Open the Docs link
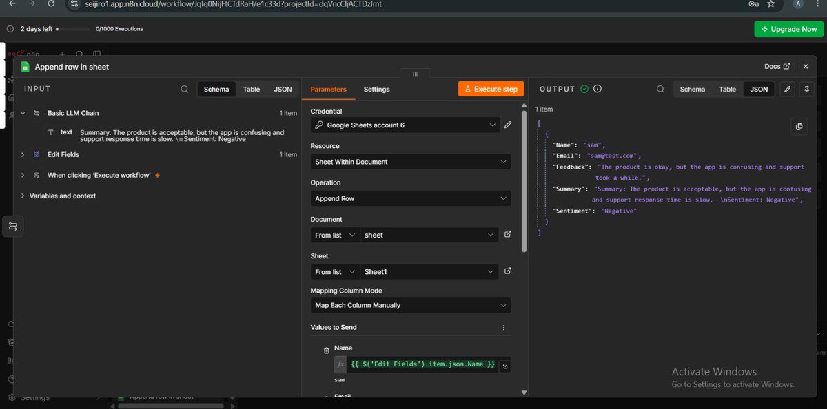This screenshot has width=827, height=409. 777,67
